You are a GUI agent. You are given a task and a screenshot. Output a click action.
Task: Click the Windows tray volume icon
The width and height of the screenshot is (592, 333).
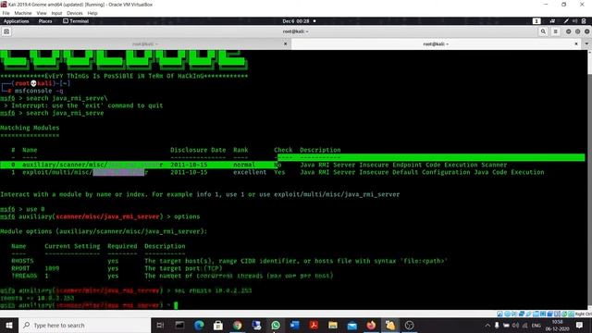coord(515,325)
